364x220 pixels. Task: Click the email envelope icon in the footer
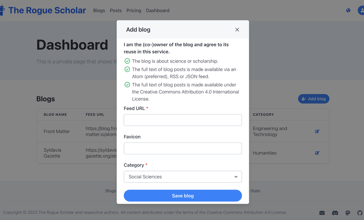pyautogui.click(x=322, y=213)
